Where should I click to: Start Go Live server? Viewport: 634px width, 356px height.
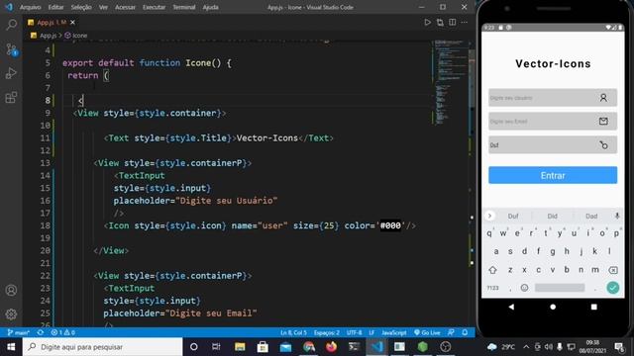[427, 332]
